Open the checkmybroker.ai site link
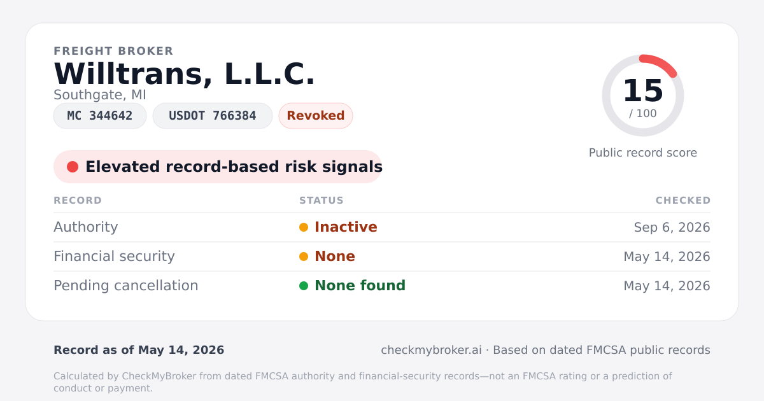This screenshot has width=764, height=401. 431,350
